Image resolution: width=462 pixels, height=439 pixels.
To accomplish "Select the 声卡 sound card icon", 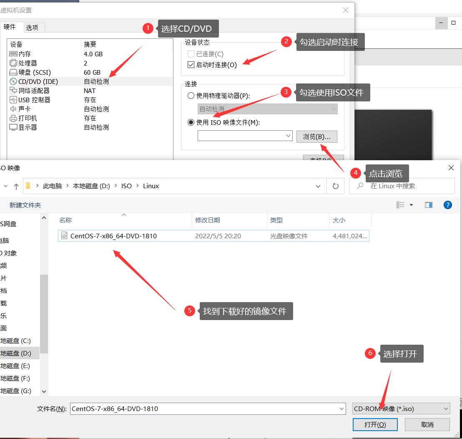I will pos(13,108).
